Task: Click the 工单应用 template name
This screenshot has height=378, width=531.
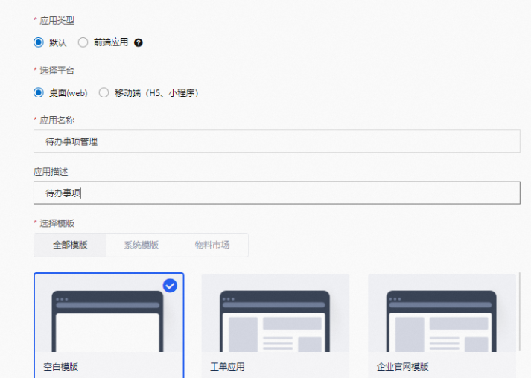Action: pos(227,367)
